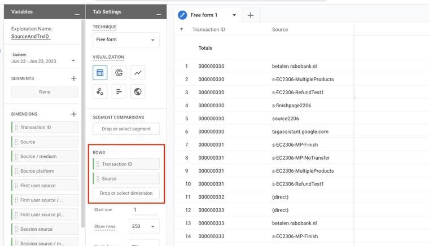Edit the Exploration Name SourceAndTrxID field
This screenshot has width=429, height=246.
pyautogui.click(x=30, y=37)
